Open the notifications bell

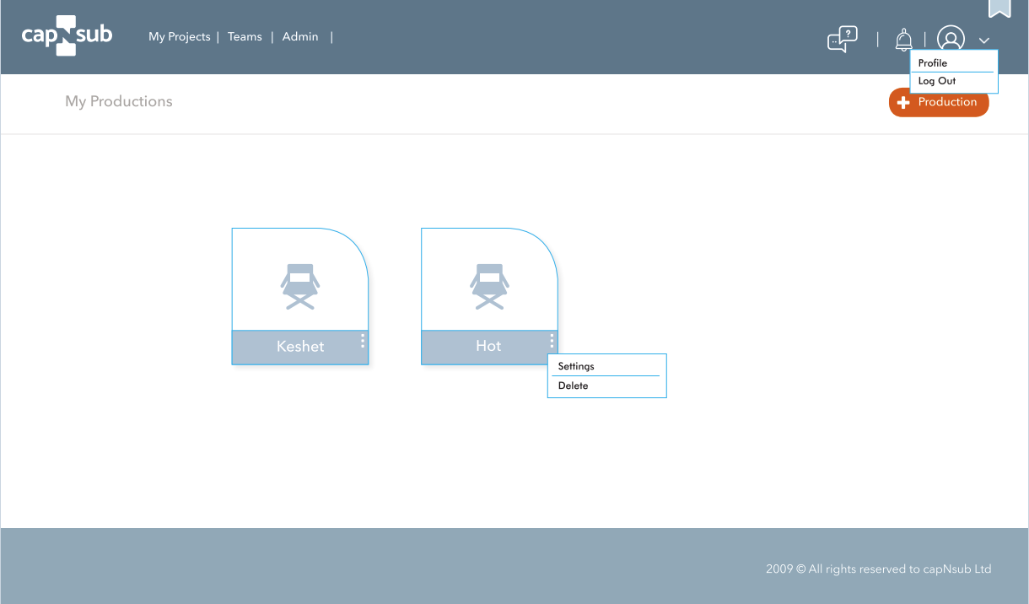903,40
